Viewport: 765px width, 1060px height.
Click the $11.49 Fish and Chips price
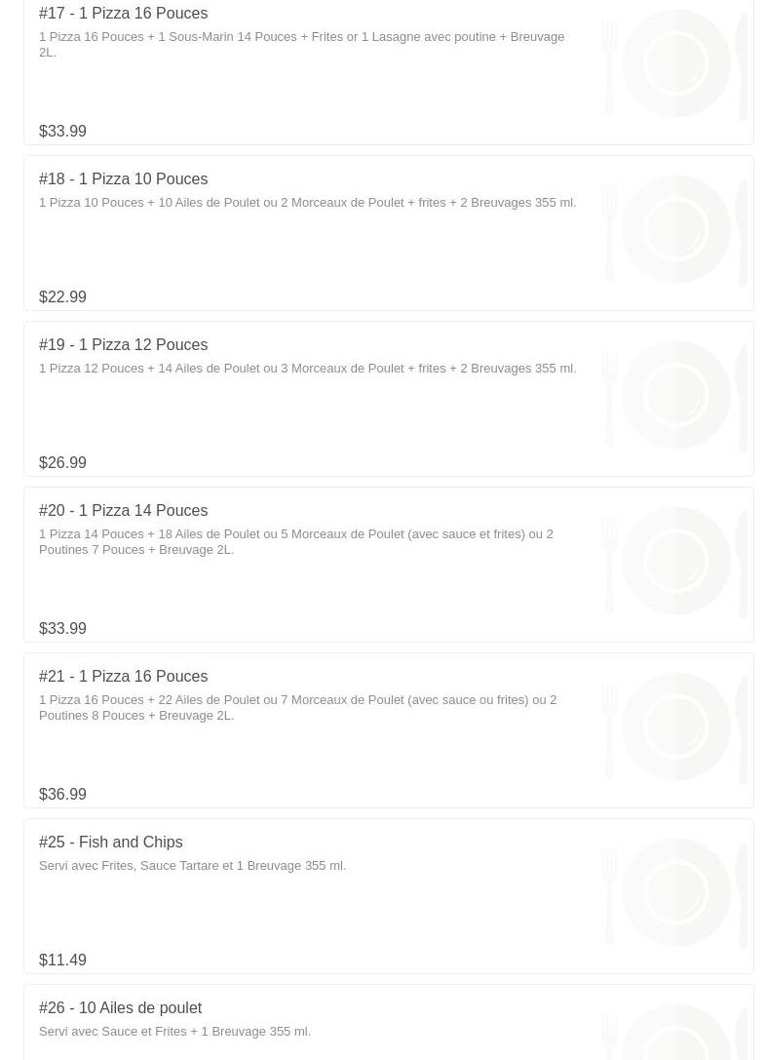pyautogui.click(x=62, y=961)
